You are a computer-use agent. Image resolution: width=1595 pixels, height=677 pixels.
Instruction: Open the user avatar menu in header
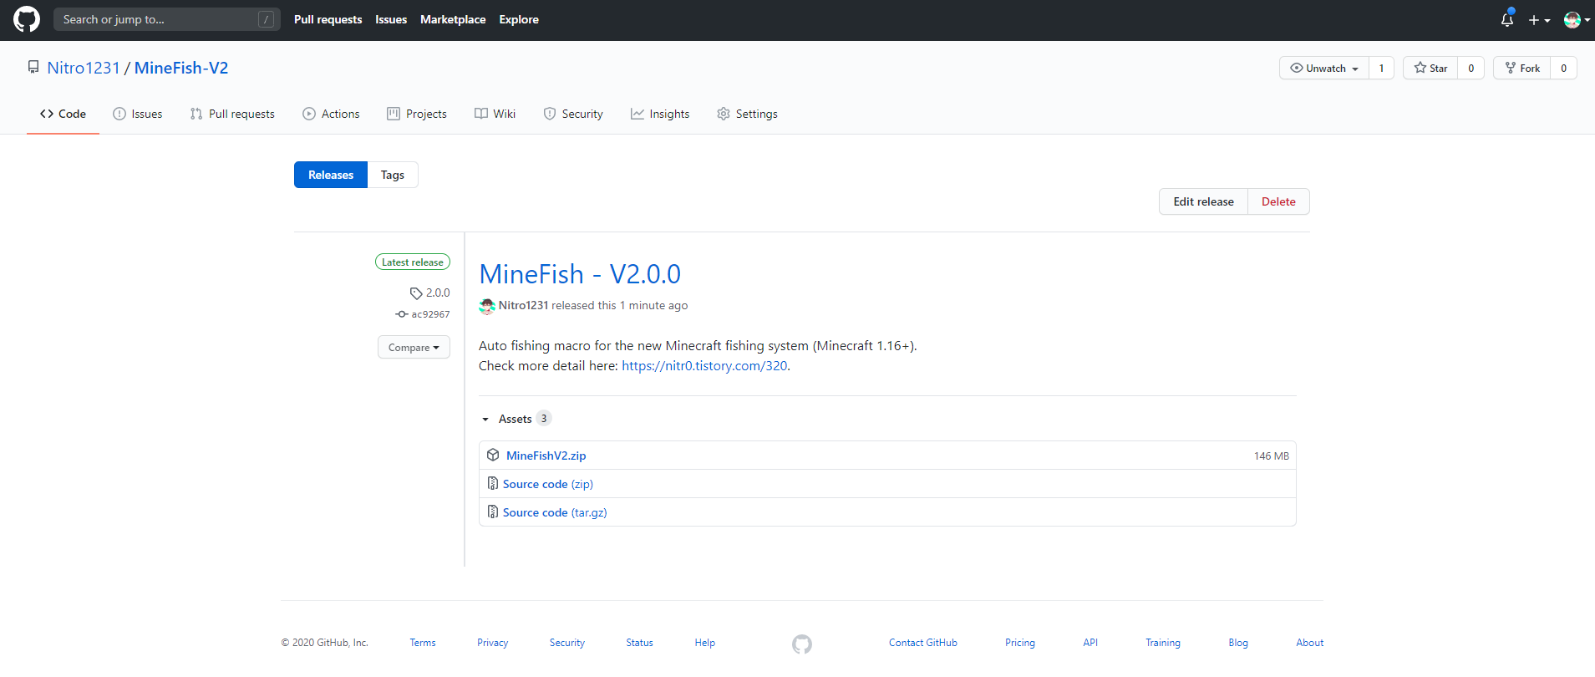tap(1577, 20)
